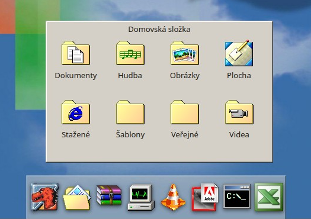Open the Videa folder with camera

239,112
